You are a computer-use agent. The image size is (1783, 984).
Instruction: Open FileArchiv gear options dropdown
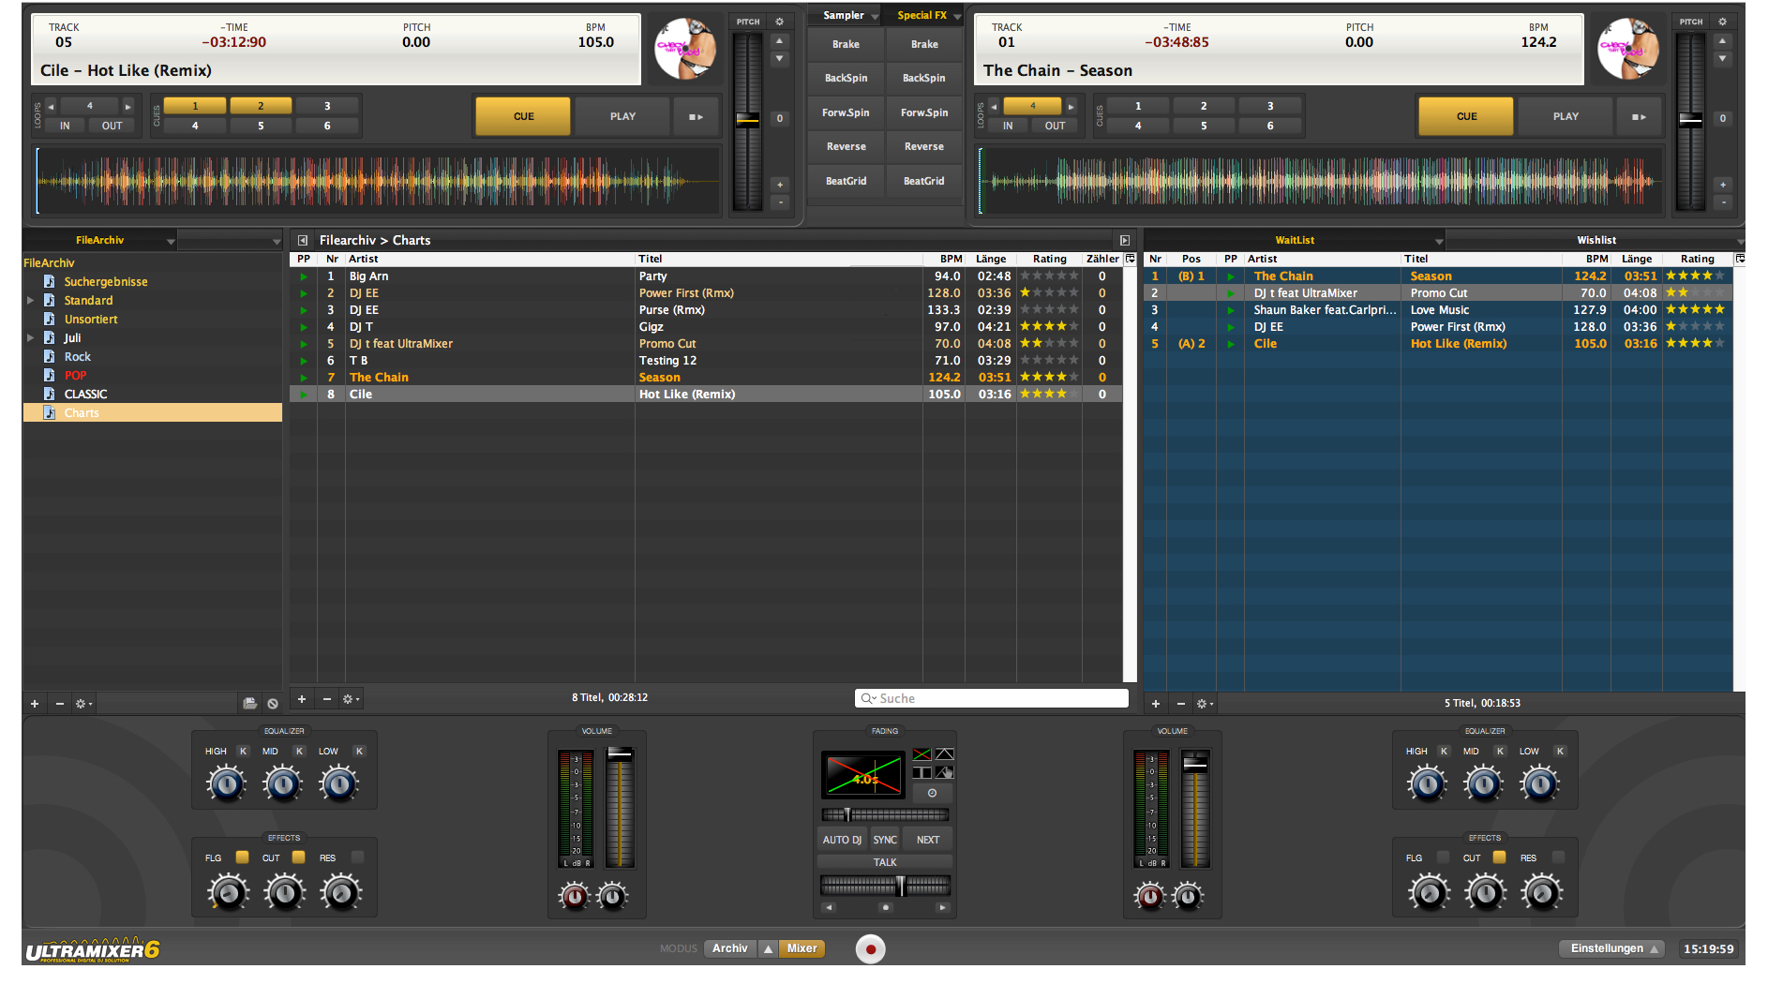coord(83,704)
